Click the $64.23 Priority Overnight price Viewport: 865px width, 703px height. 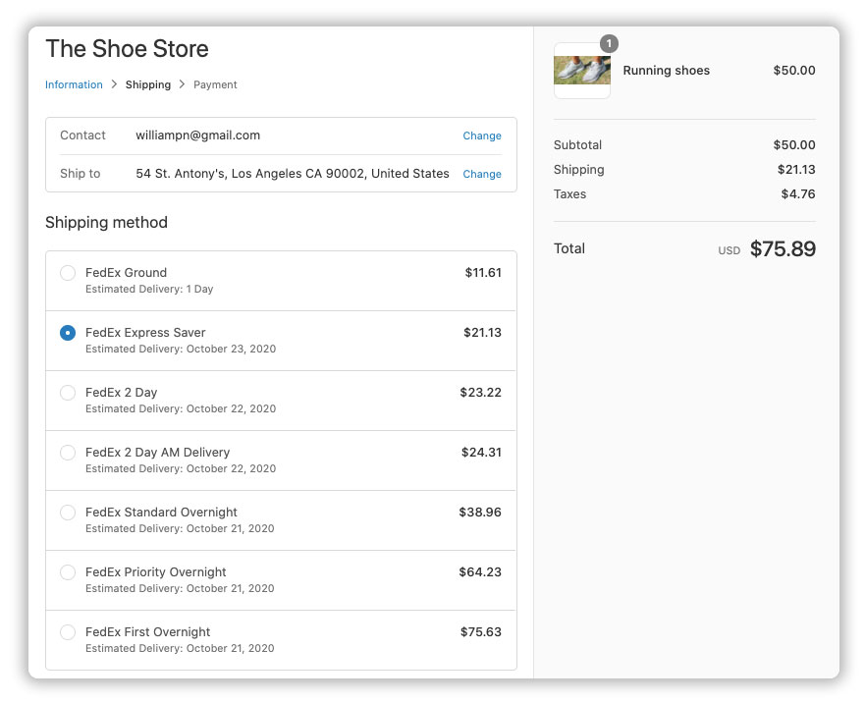click(x=480, y=572)
